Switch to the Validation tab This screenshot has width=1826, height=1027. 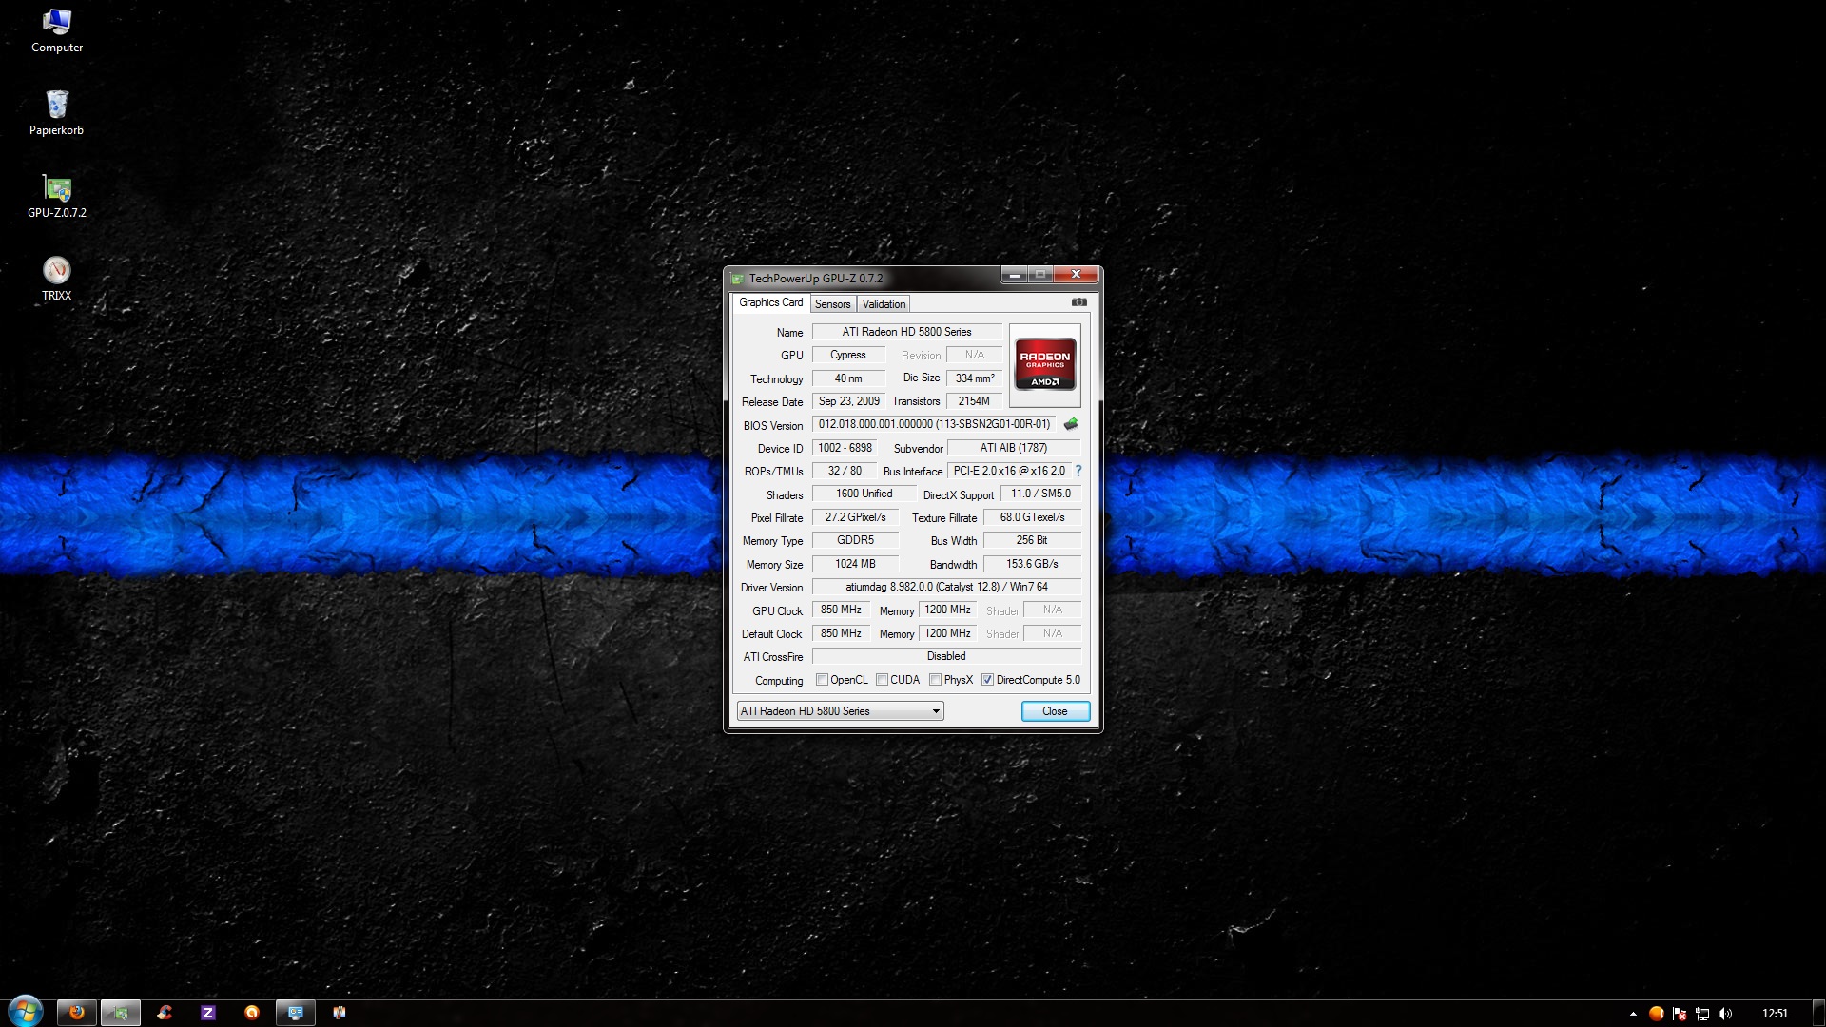(884, 304)
